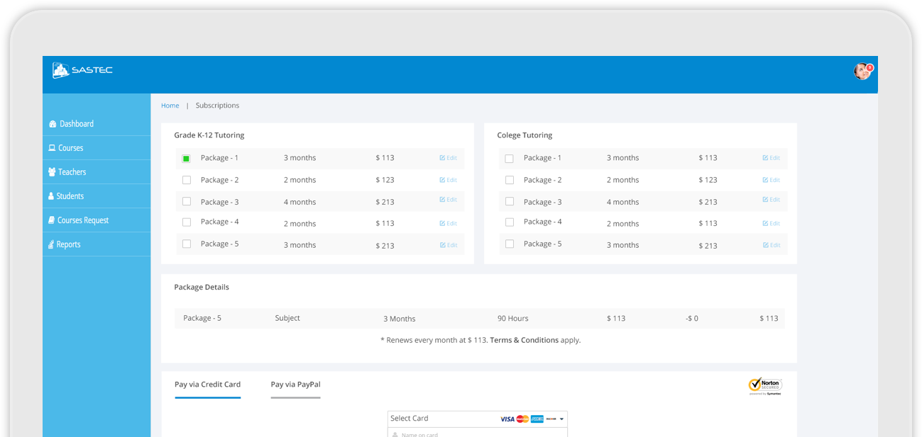This screenshot has width=922, height=437.
Task: Select the Pay via Credit Card tab
Action: tap(207, 385)
